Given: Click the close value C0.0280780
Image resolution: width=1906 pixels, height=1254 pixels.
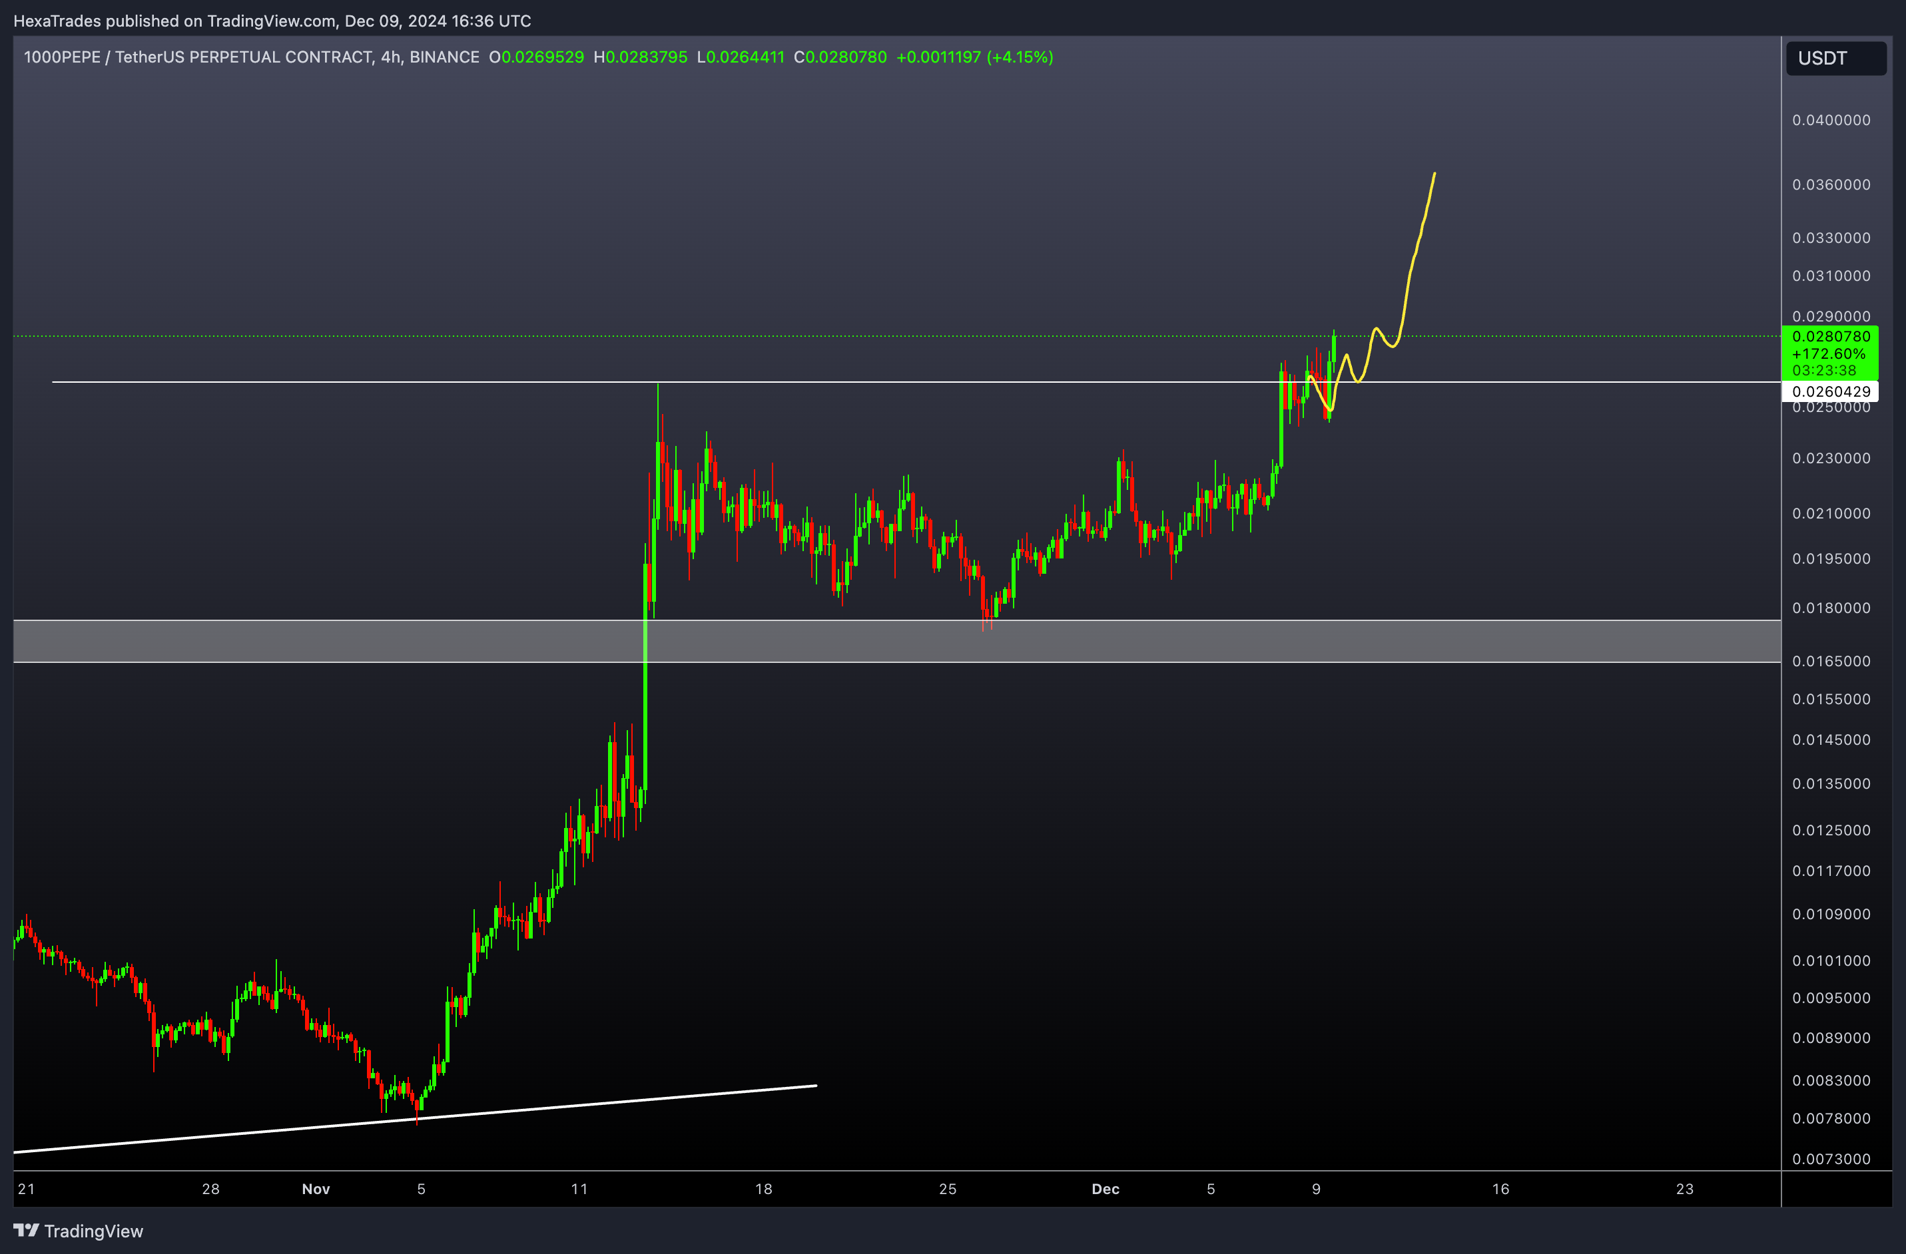Looking at the screenshot, I should [840, 57].
